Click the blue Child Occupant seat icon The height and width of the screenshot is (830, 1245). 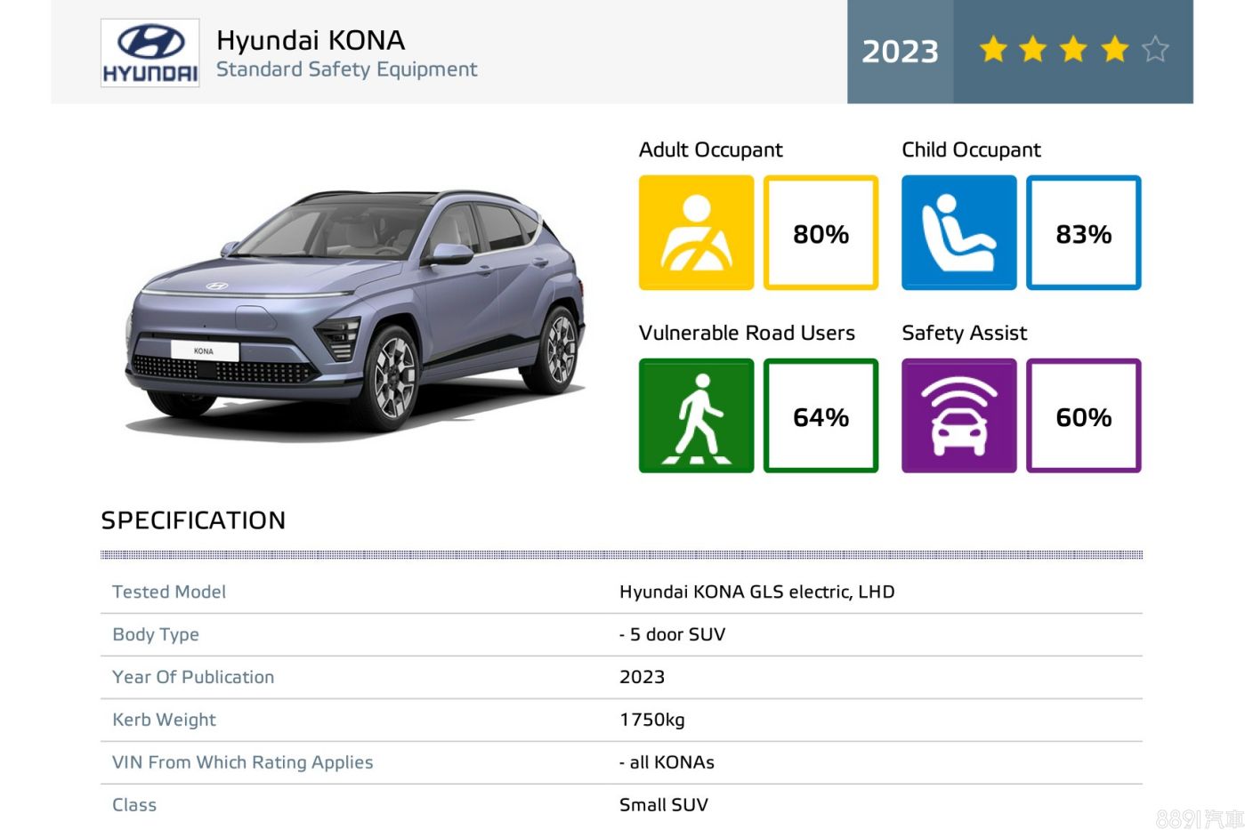[x=958, y=233]
